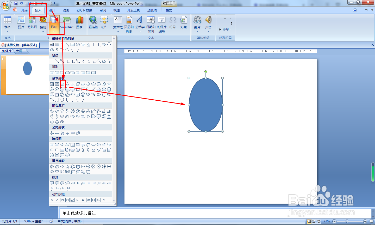Open the 审阅 tab
Viewport: 375px width, 225px height.
(x=103, y=10)
